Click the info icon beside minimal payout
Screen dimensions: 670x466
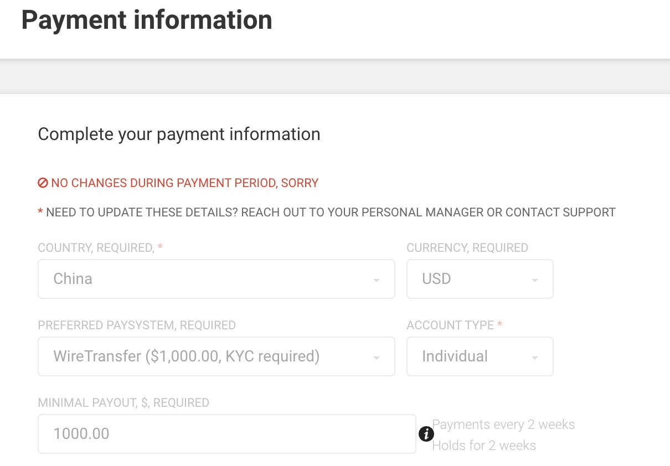[x=425, y=434]
